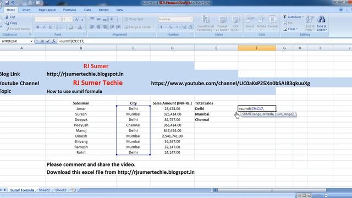
Task: Align text left in Alignment group
Action: pos(92,27)
